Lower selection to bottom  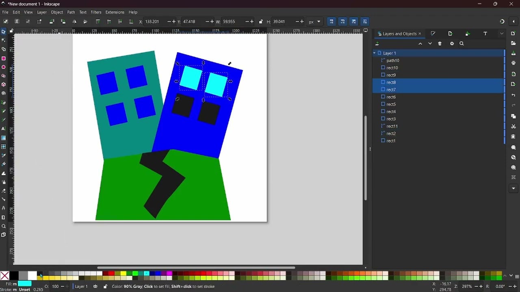pos(131,21)
